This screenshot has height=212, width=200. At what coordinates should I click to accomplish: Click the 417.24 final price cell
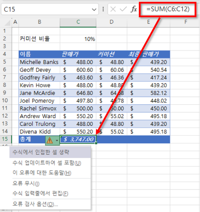(148, 78)
